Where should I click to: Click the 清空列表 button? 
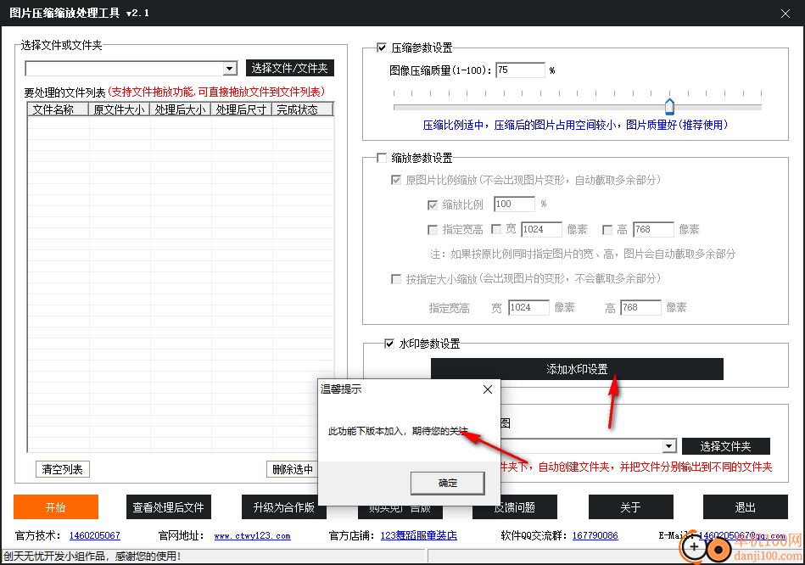pyautogui.click(x=62, y=469)
